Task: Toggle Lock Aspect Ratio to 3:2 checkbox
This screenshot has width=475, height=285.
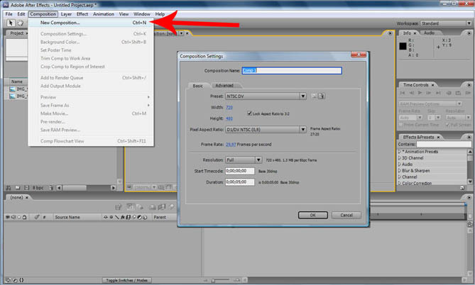Action: [249, 113]
